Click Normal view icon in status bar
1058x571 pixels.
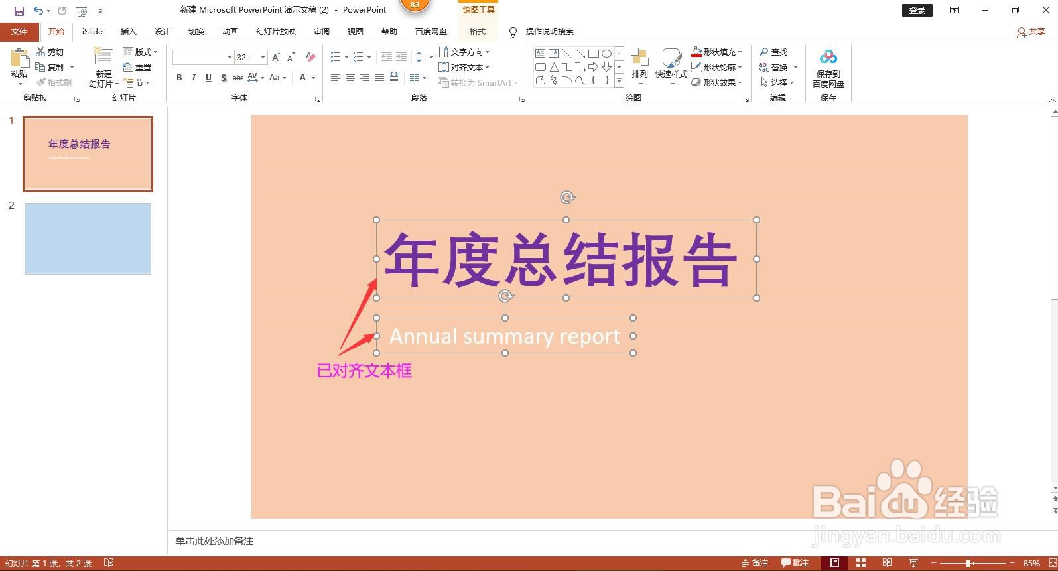click(834, 563)
